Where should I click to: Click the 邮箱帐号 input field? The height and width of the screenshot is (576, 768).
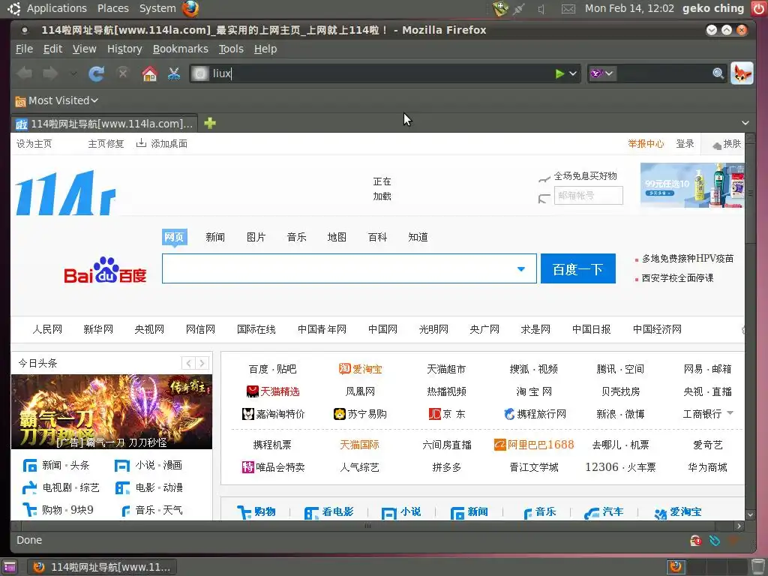pos(588,196)
